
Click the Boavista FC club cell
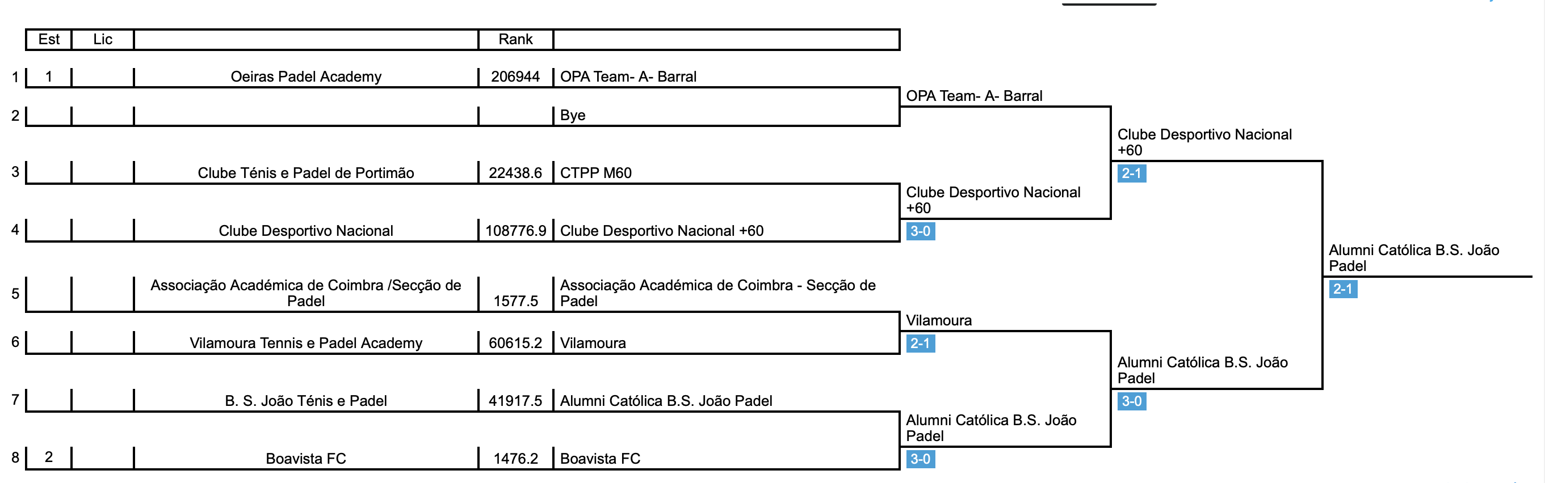click(306, 459)
